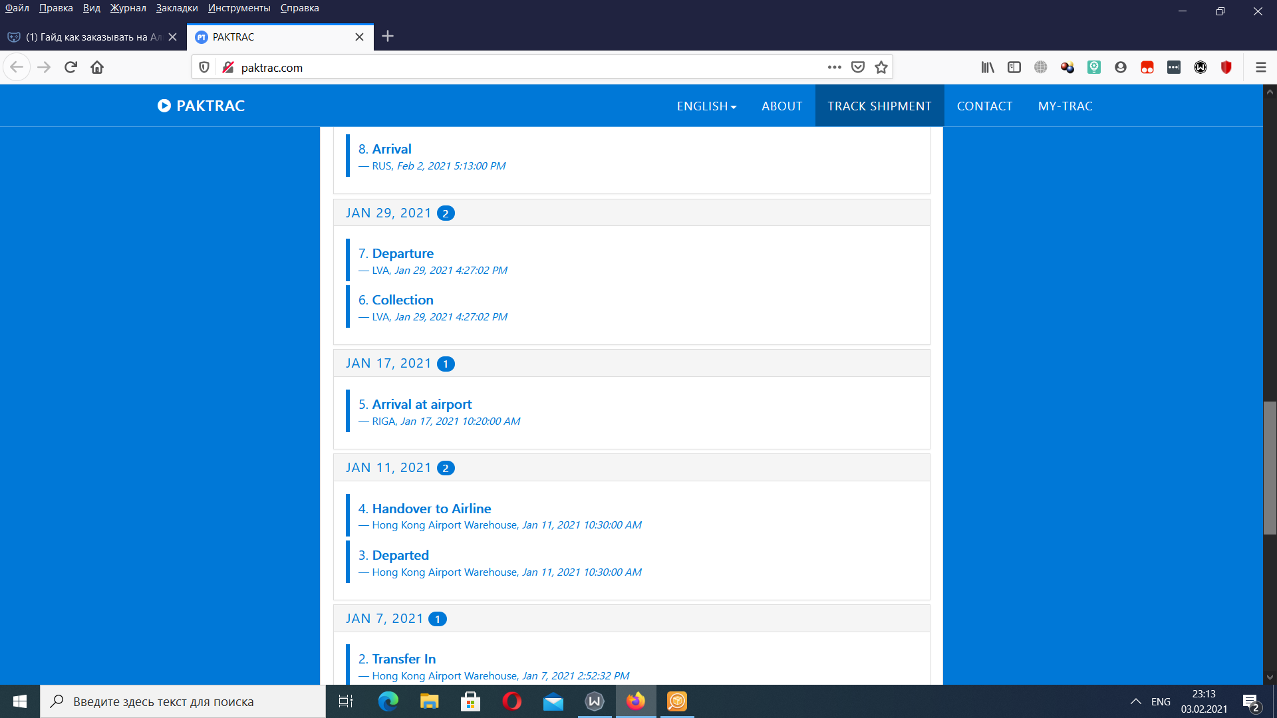1277x718 pixels.
Task: Click the round black-white extension icon
Action: (1201, 67)
